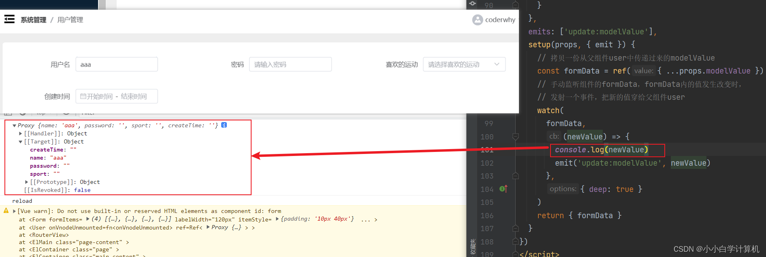Click the { deep: true } options line
The image size is (766, 257).
point(611,189)
